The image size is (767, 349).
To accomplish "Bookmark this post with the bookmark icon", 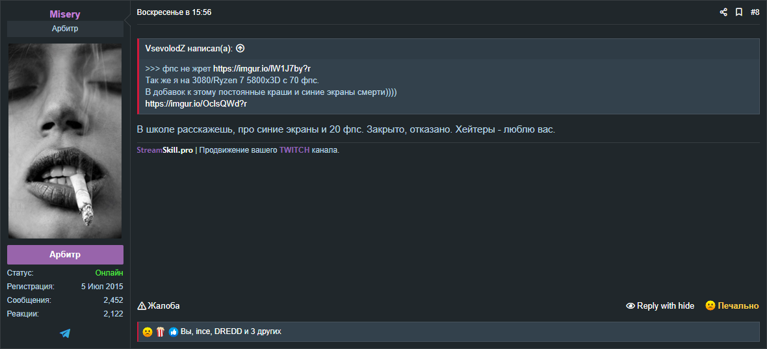I will (738, 12).
